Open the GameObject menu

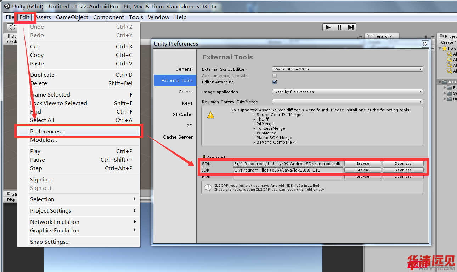72,17
